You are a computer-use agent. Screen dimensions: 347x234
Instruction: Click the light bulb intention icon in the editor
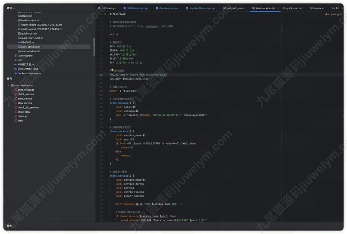112,70
